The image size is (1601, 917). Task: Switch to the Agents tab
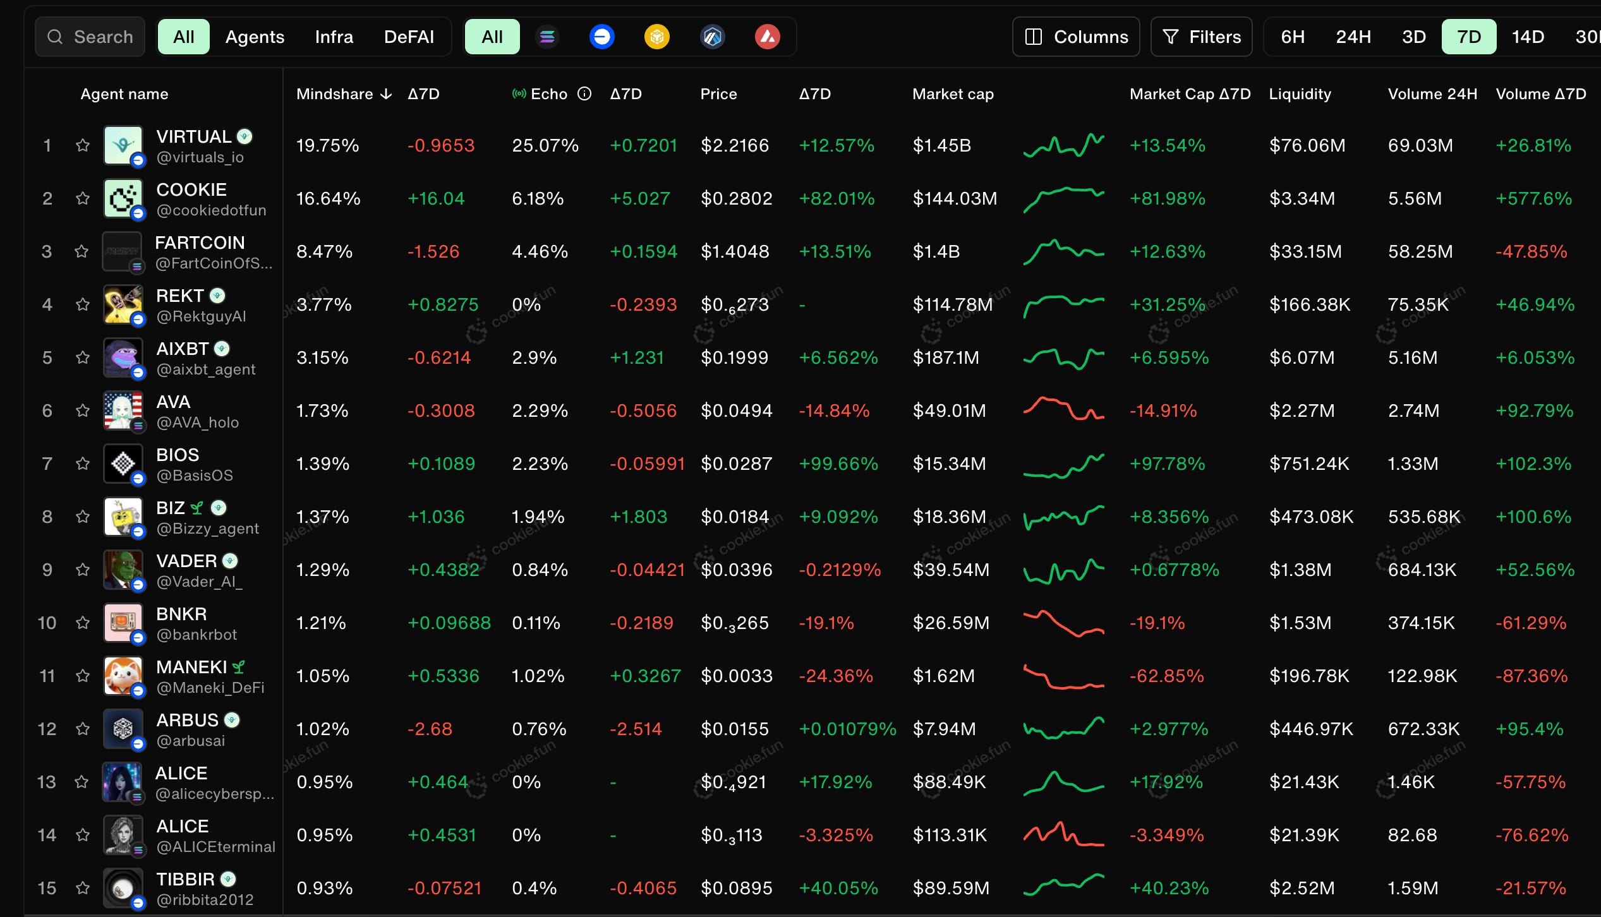click(x=255, y=37)
